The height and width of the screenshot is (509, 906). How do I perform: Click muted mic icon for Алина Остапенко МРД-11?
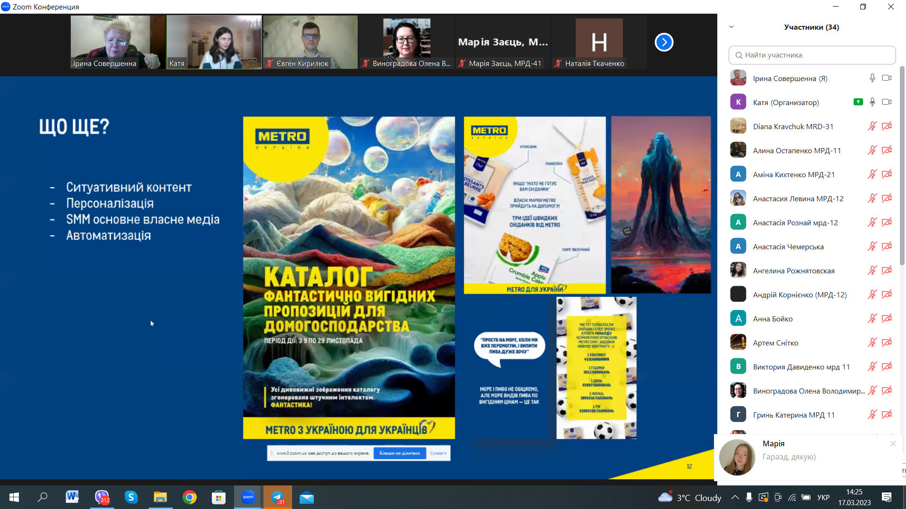pos(872,150)
